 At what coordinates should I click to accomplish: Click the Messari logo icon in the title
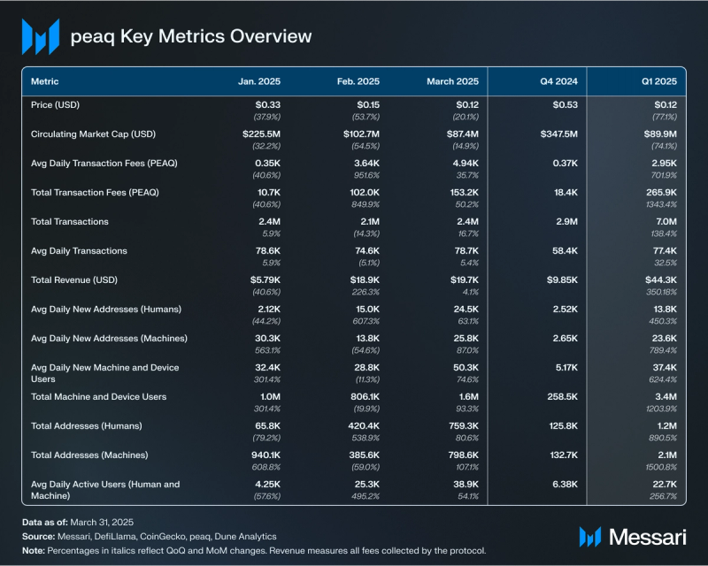click(40, 37)
